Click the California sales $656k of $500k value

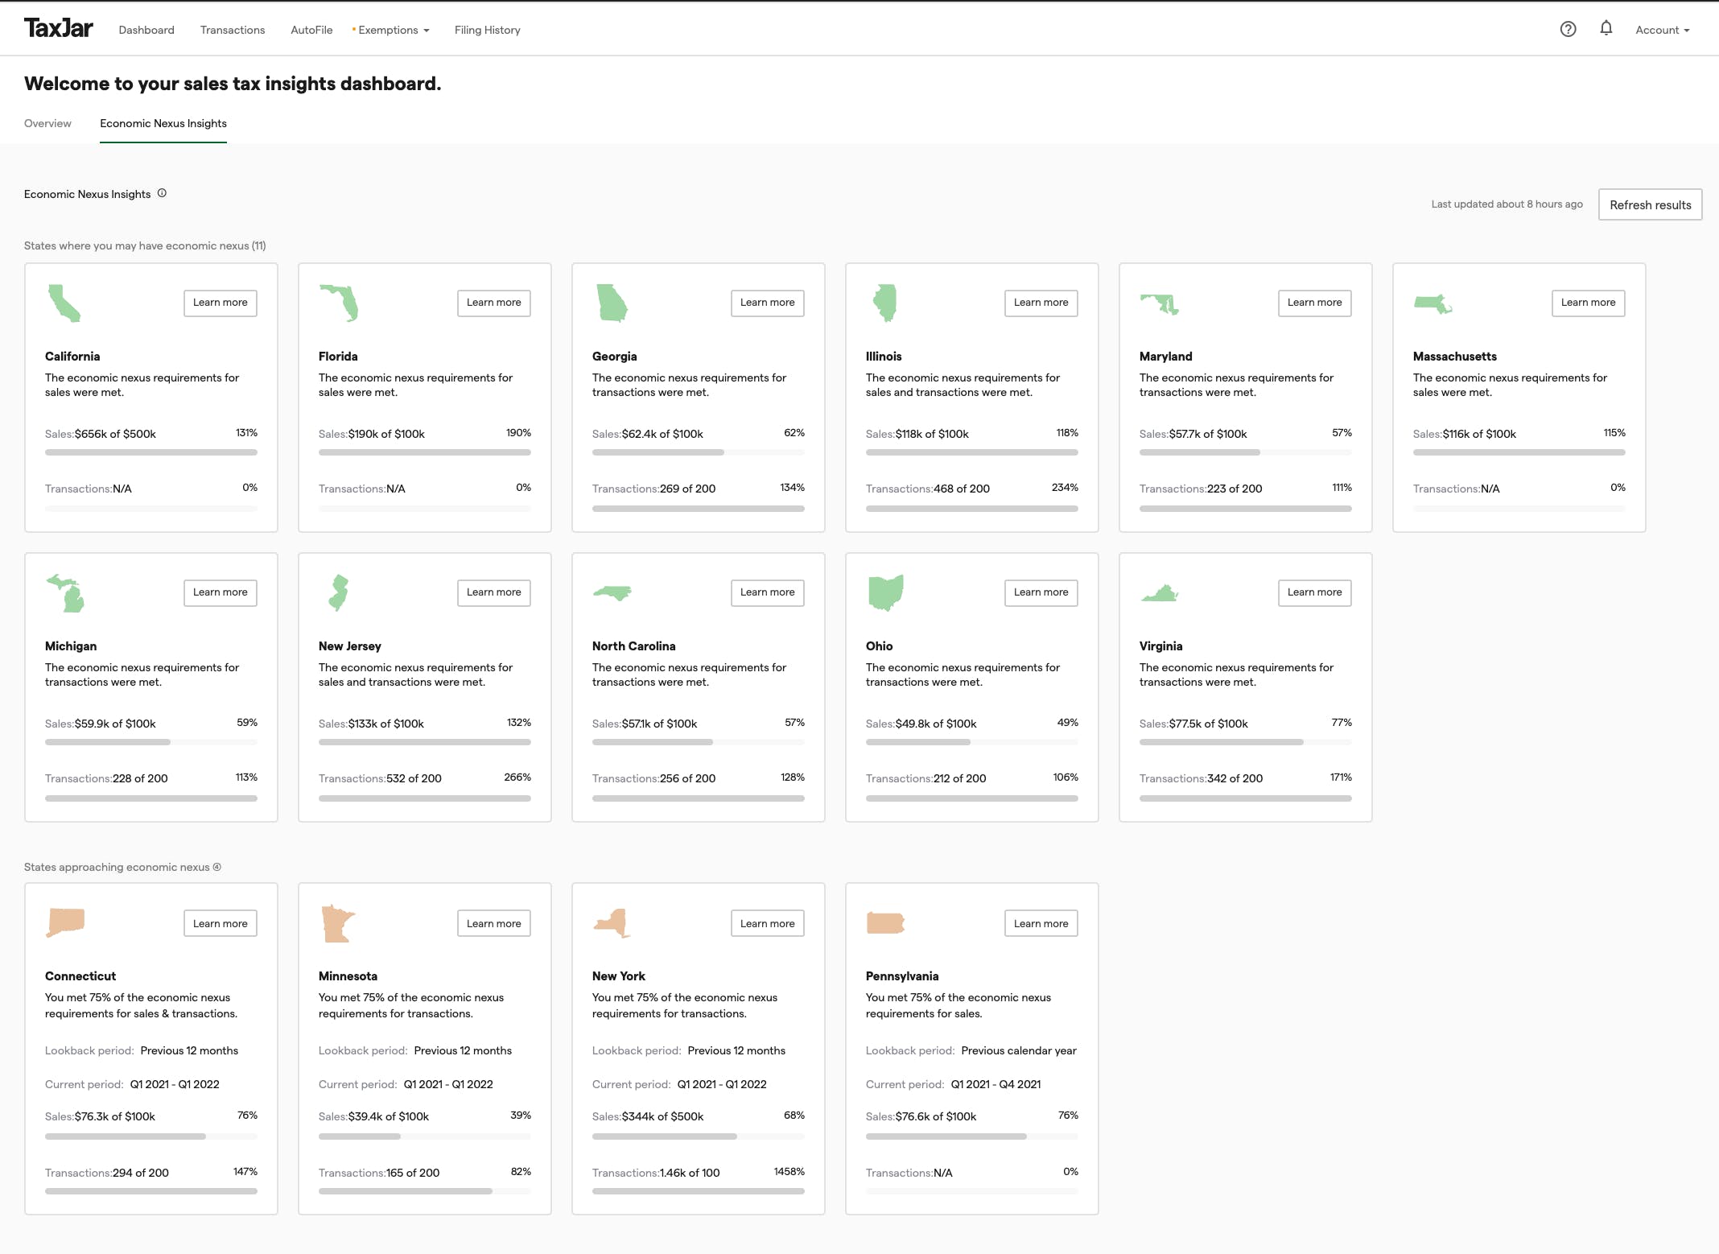[115, 434]
